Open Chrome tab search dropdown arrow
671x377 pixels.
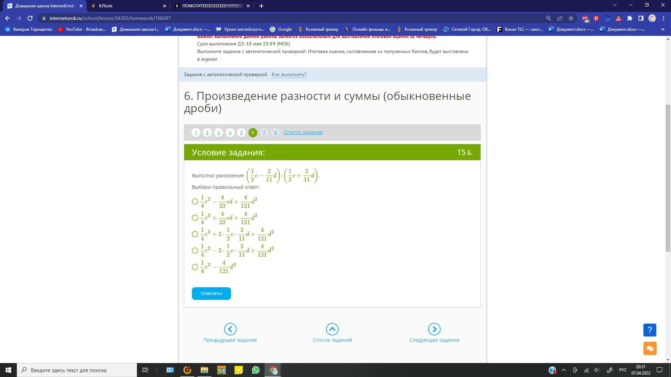[615, 5]
